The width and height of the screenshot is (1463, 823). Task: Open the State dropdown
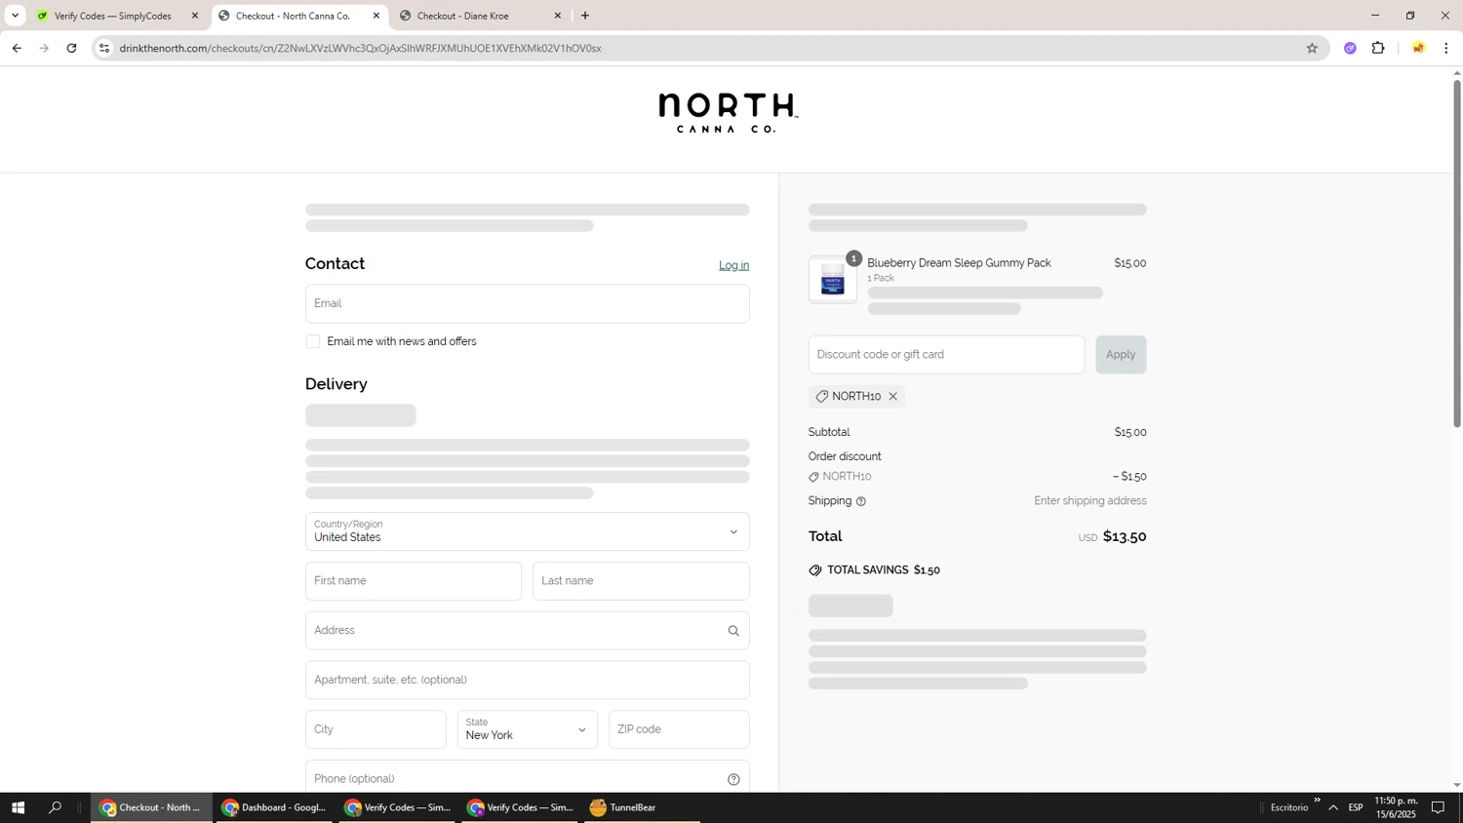pos(527,729)
